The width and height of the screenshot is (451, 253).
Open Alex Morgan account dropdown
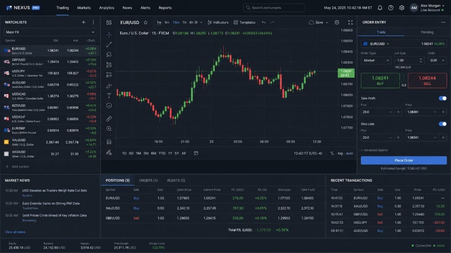(x=433, y=8)
